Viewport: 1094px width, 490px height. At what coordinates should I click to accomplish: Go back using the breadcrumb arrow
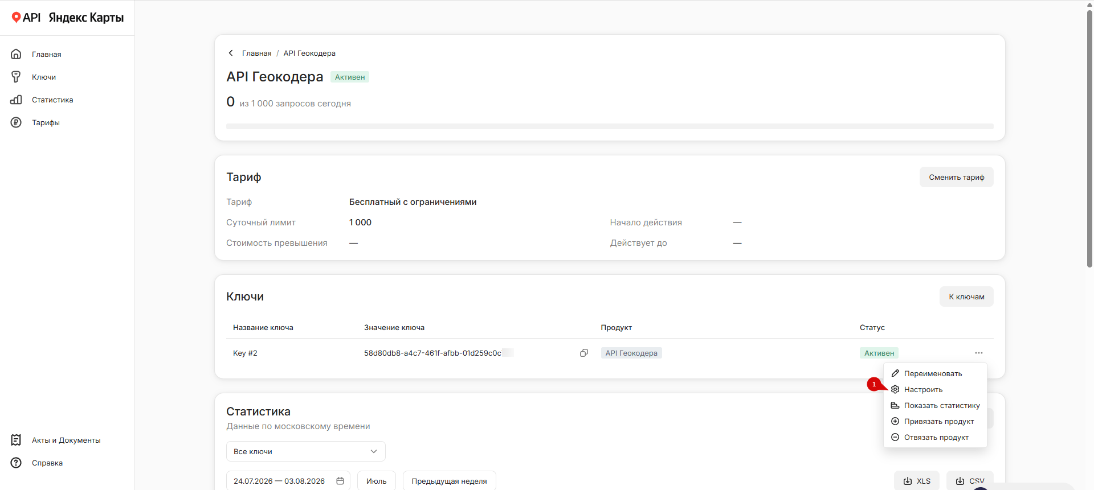coord(231,53)
